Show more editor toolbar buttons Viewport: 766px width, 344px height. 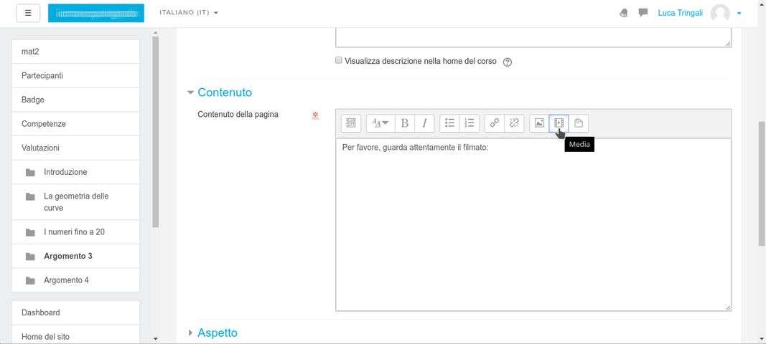pyautogui.click(x=351, y=123)
